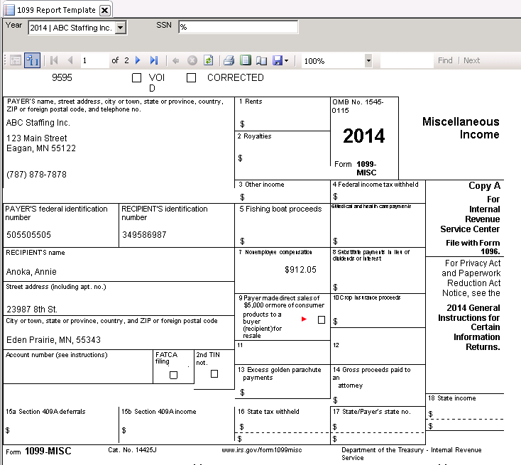521x465 pixels.
Task: Click payer ID 505505505
Action: [28, 235]
